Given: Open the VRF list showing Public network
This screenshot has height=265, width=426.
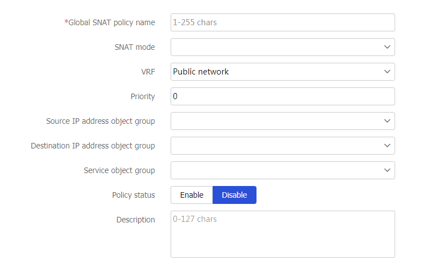Looking at the screenshot, I should 275,72.
